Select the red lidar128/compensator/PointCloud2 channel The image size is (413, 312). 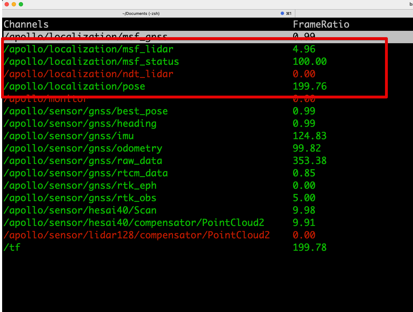pos(137,235)
